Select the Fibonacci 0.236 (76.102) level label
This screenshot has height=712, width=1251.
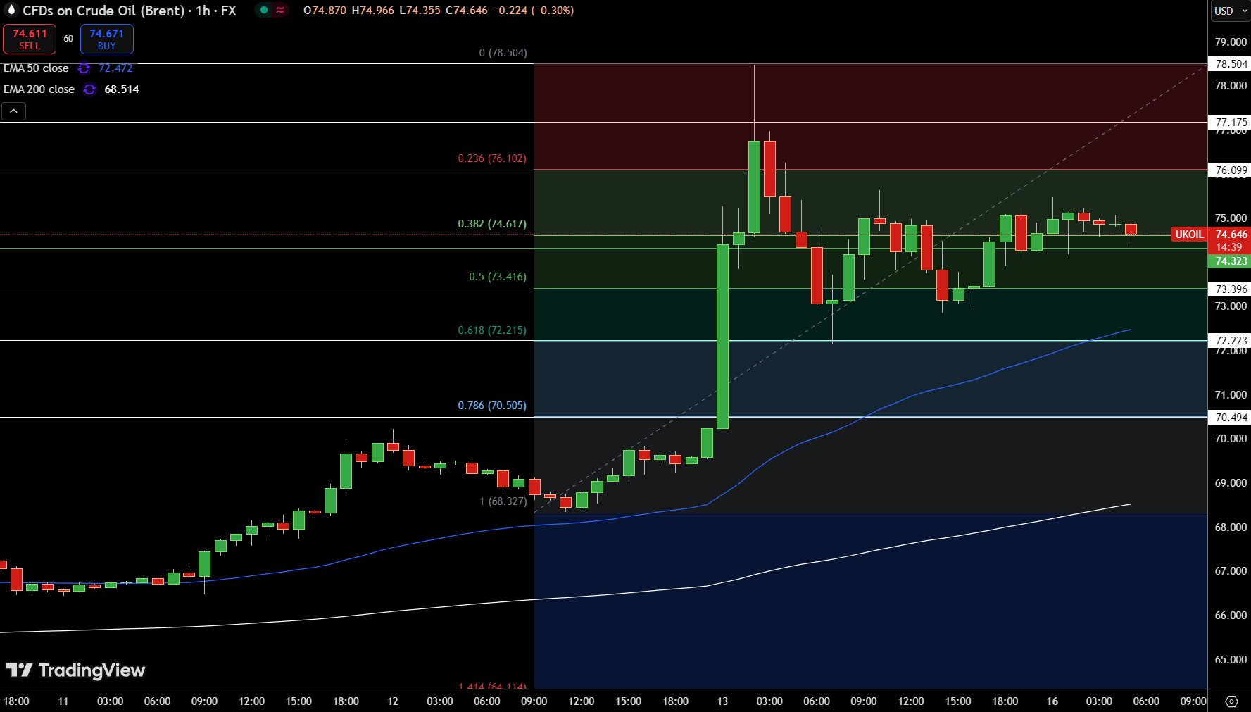pos(492,158)
